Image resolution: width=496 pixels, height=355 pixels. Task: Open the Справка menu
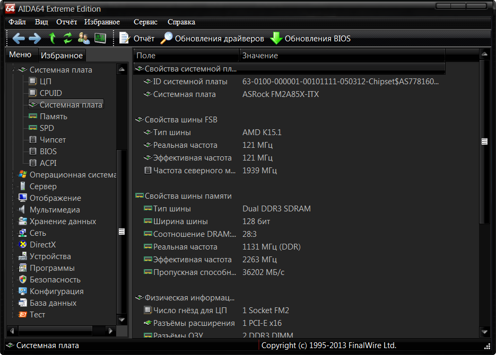coord(181,22)
